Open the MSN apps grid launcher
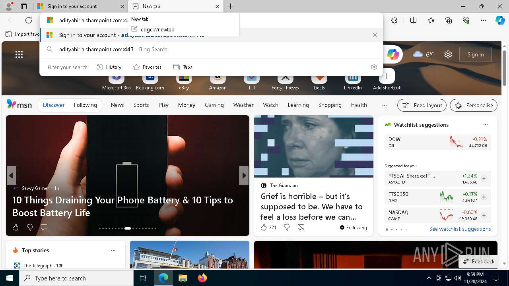This screenshot has height=286, width=509. click(19, 54)
